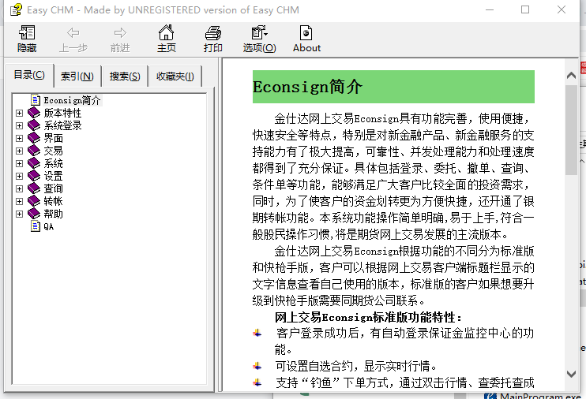Switch to the 目录(C) tab

(x=29, y=75)
